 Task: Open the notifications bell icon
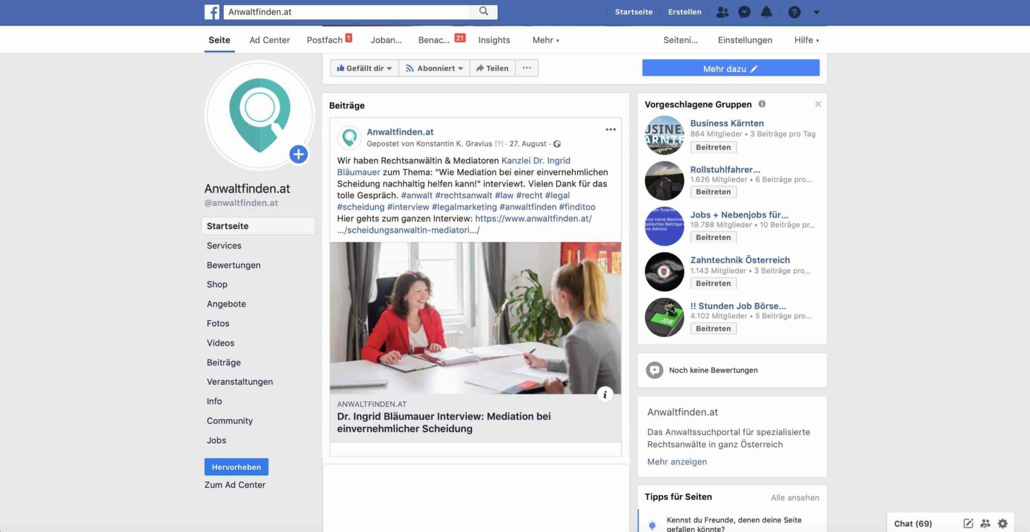click(x=766, y=12)
